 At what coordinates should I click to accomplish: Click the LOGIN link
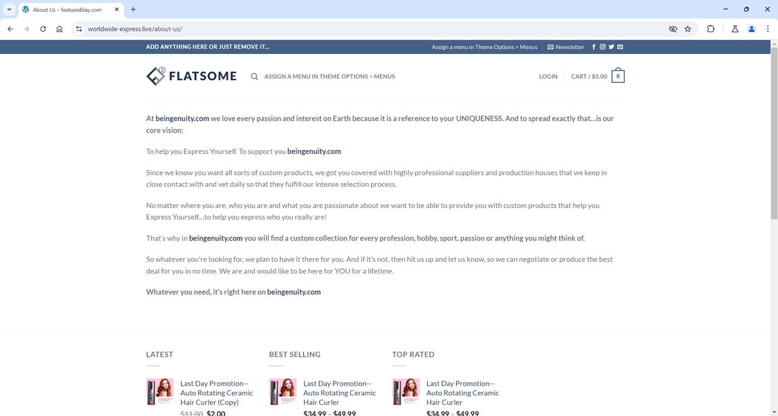pos(549,77)
